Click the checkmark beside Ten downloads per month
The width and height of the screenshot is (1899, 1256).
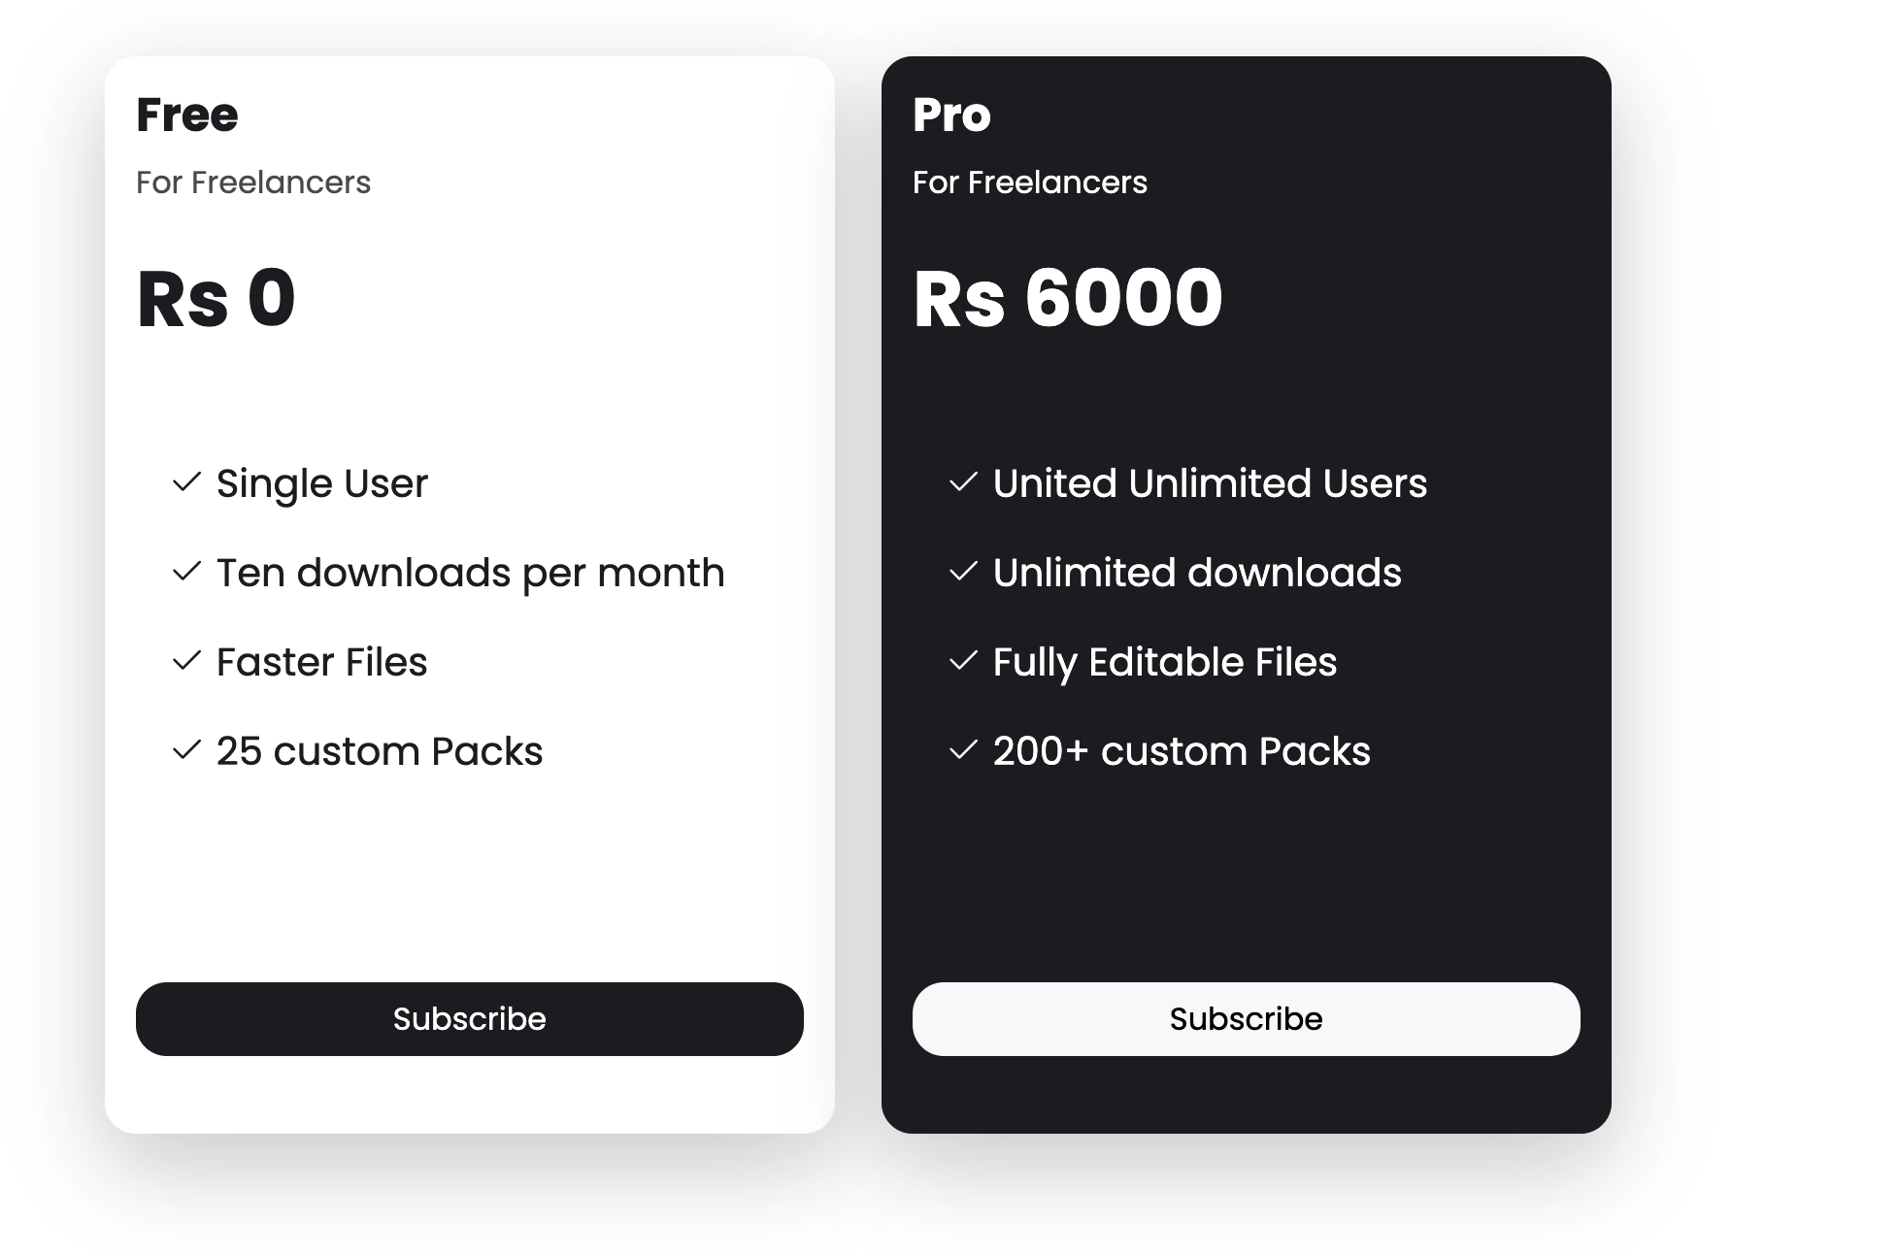186,571
